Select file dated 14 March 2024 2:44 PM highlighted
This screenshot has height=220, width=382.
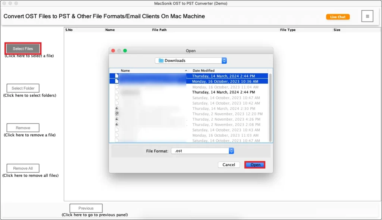[x=223, y=76]
